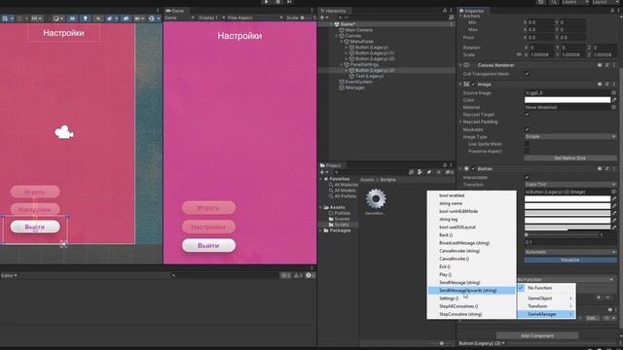Toggle scene audio mute icon
Viewport: 623px width, 350px height.
pyautogui.click(x=97, y=18)
